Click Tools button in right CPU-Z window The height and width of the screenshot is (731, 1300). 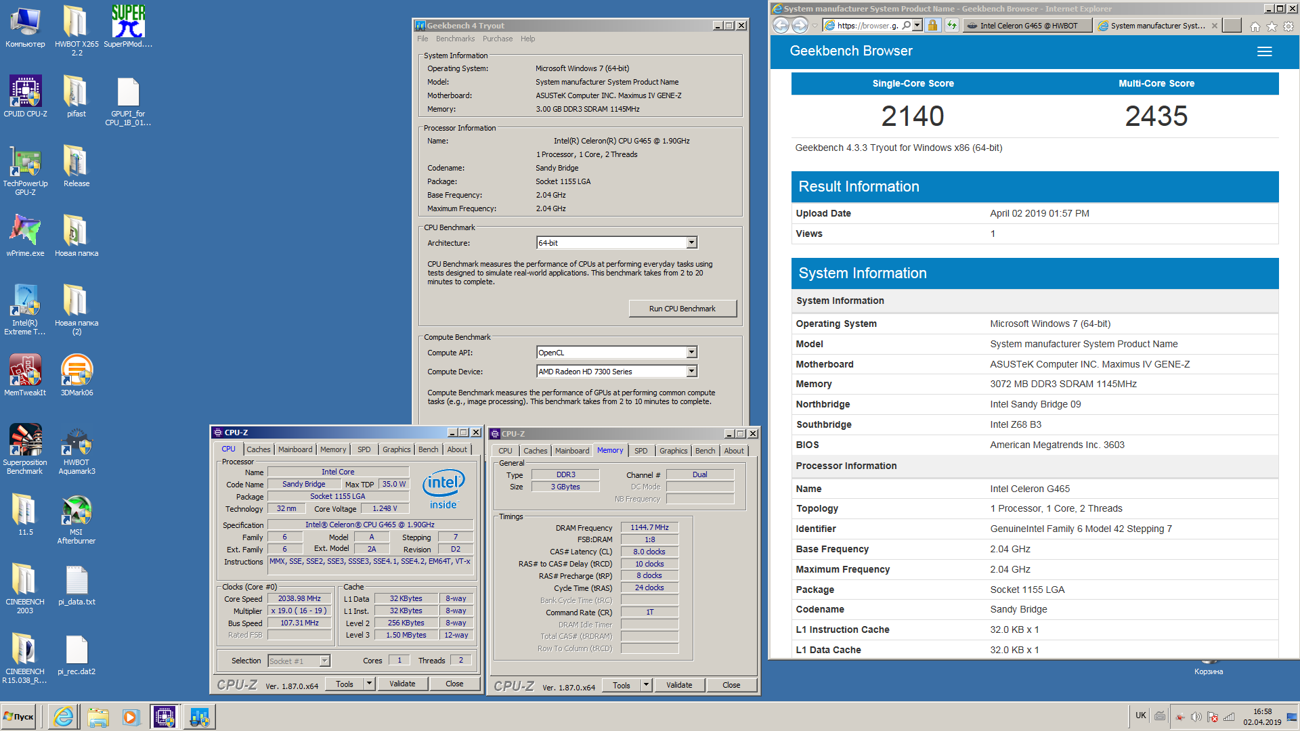point(622,686)
